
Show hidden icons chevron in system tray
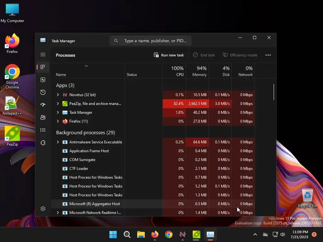coord(255,234)
